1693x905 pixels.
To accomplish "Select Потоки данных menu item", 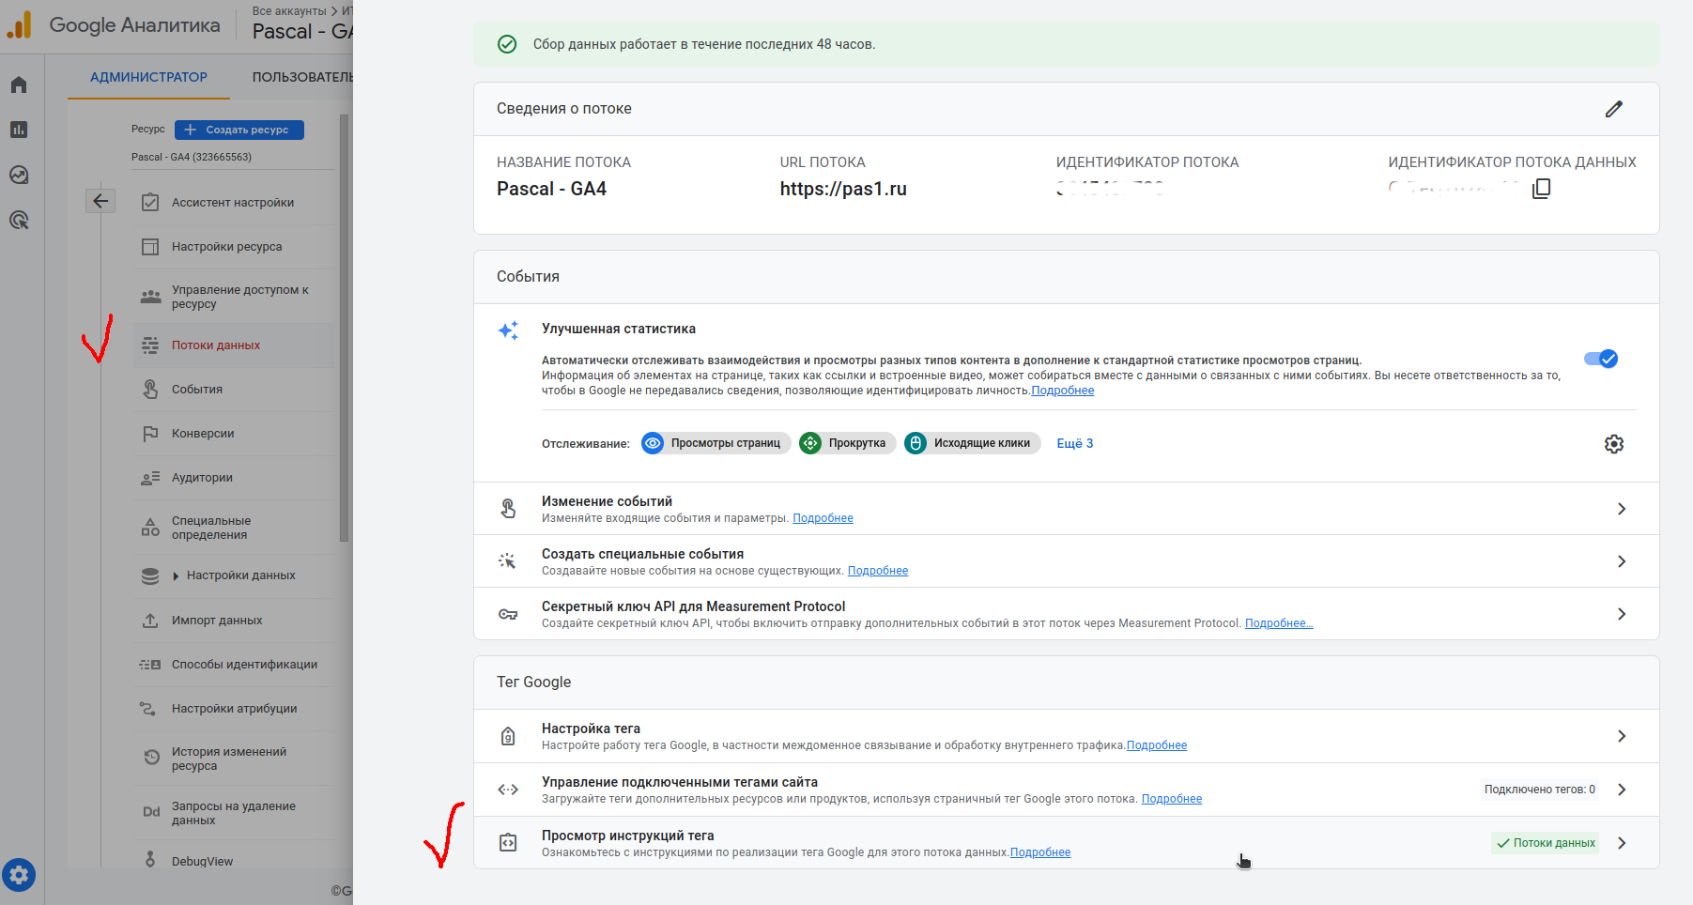I will point(216,345).
